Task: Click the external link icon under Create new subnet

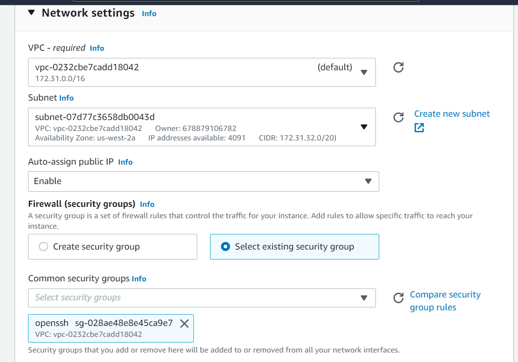Action: (x=419, y=128)
